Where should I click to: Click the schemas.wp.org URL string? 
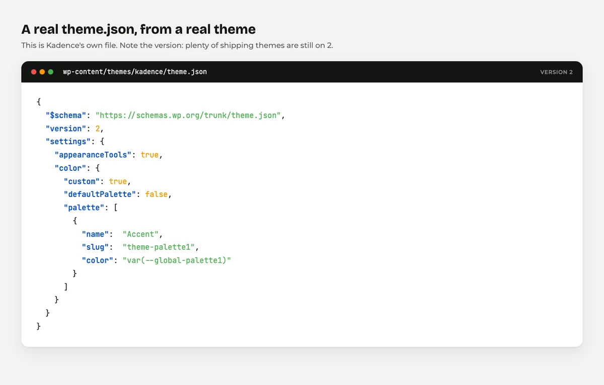[x=188, y=116]
